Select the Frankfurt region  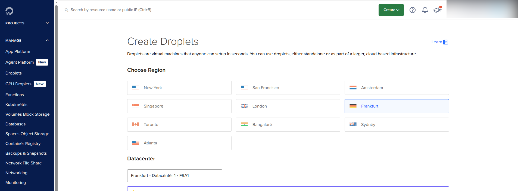(x=397, y=106)
